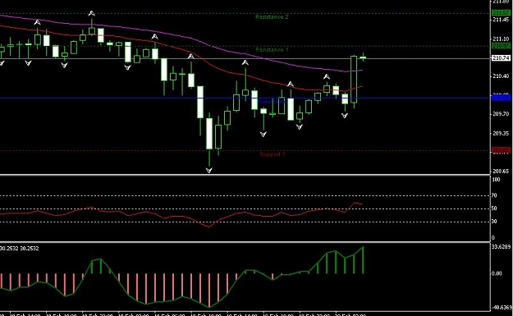Click the histogram zero level 0.00
This screenshot has height=316, width=513.
497,273
